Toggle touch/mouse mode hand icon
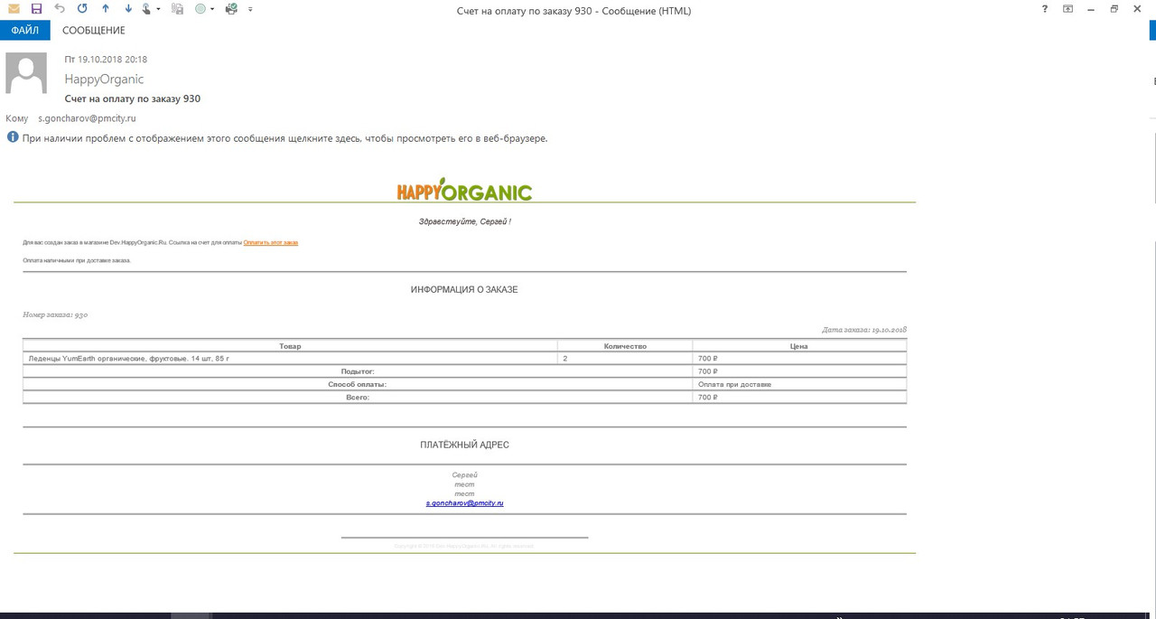 147,9
